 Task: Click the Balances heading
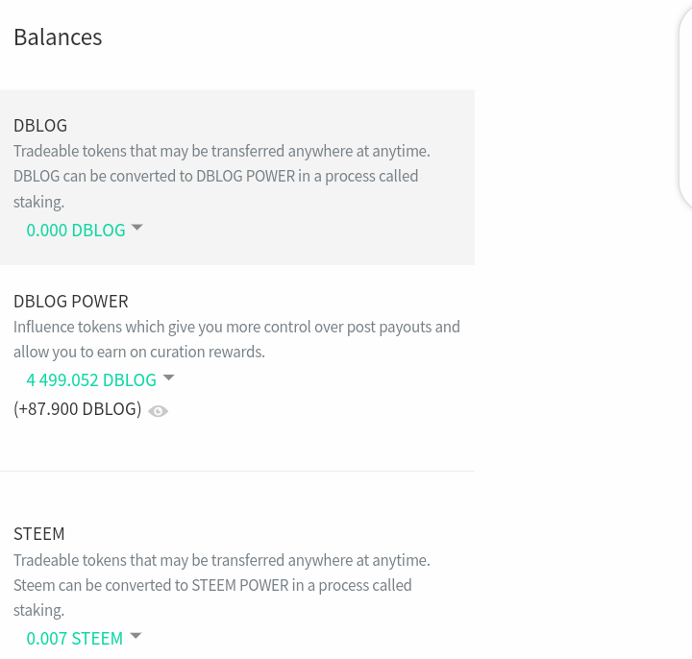(58, 37)
